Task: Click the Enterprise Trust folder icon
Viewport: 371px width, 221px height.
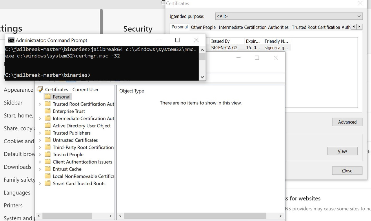Action: click(x=48, y=111)
